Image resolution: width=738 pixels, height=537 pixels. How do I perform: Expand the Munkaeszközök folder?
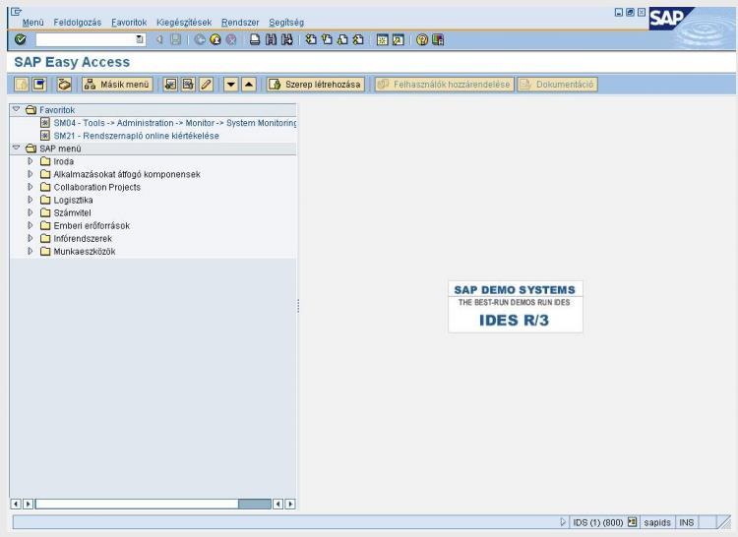(31, 251)
